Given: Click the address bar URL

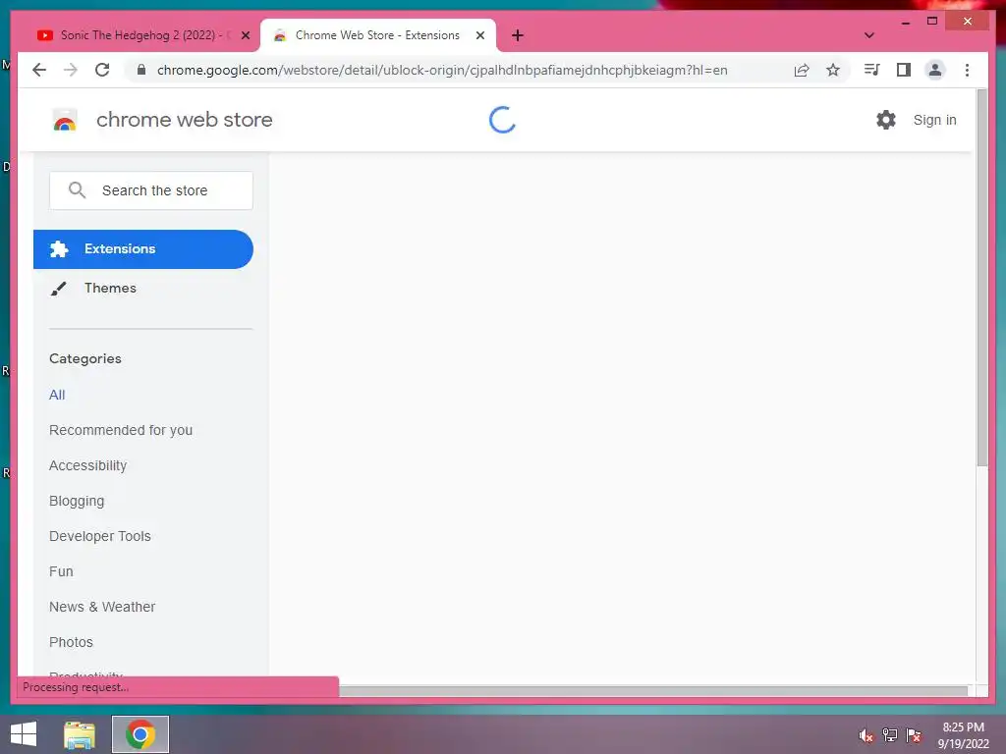Looking at the screenshot, I should pyautogui.click(x=442, y=70).
